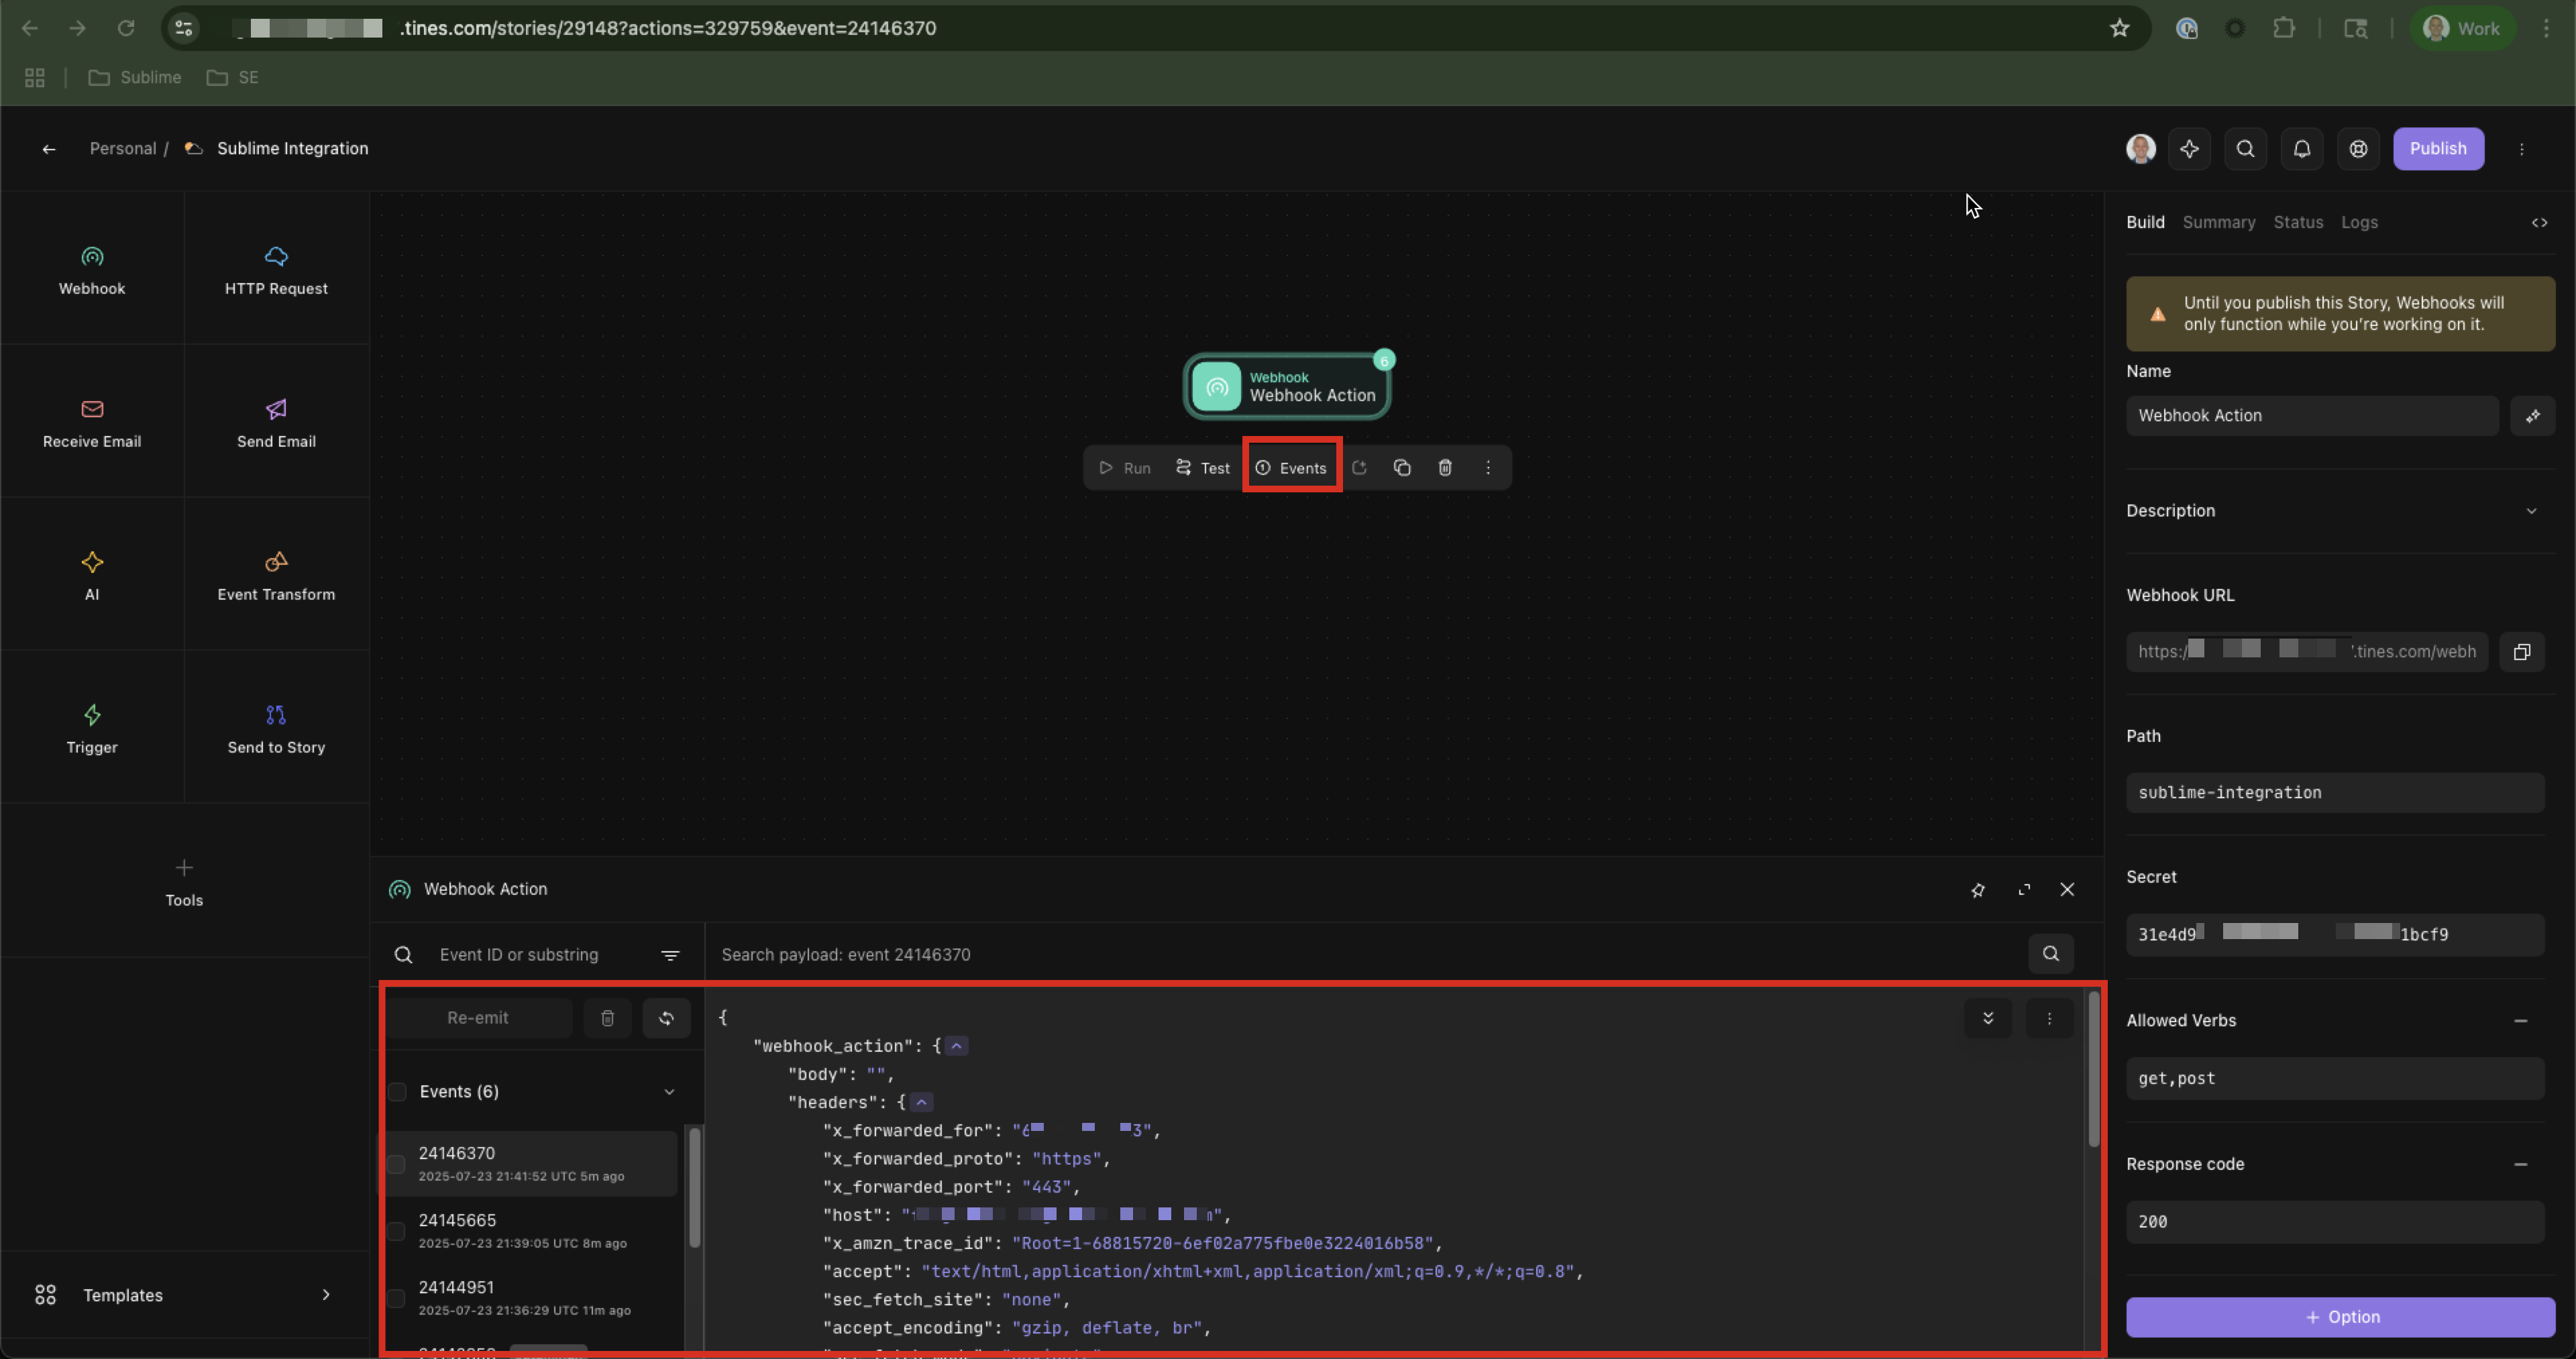Screen dimensions: 2576x1359
Task: Toggle the Events (6) select-all checkbox
Action: coord(397,1091)
